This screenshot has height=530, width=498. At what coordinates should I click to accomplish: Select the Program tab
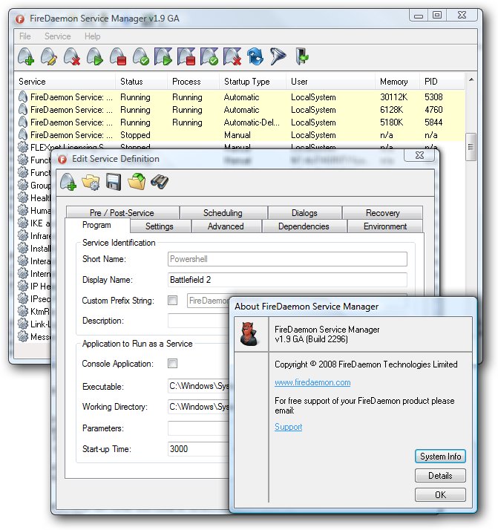click(96, 225)
